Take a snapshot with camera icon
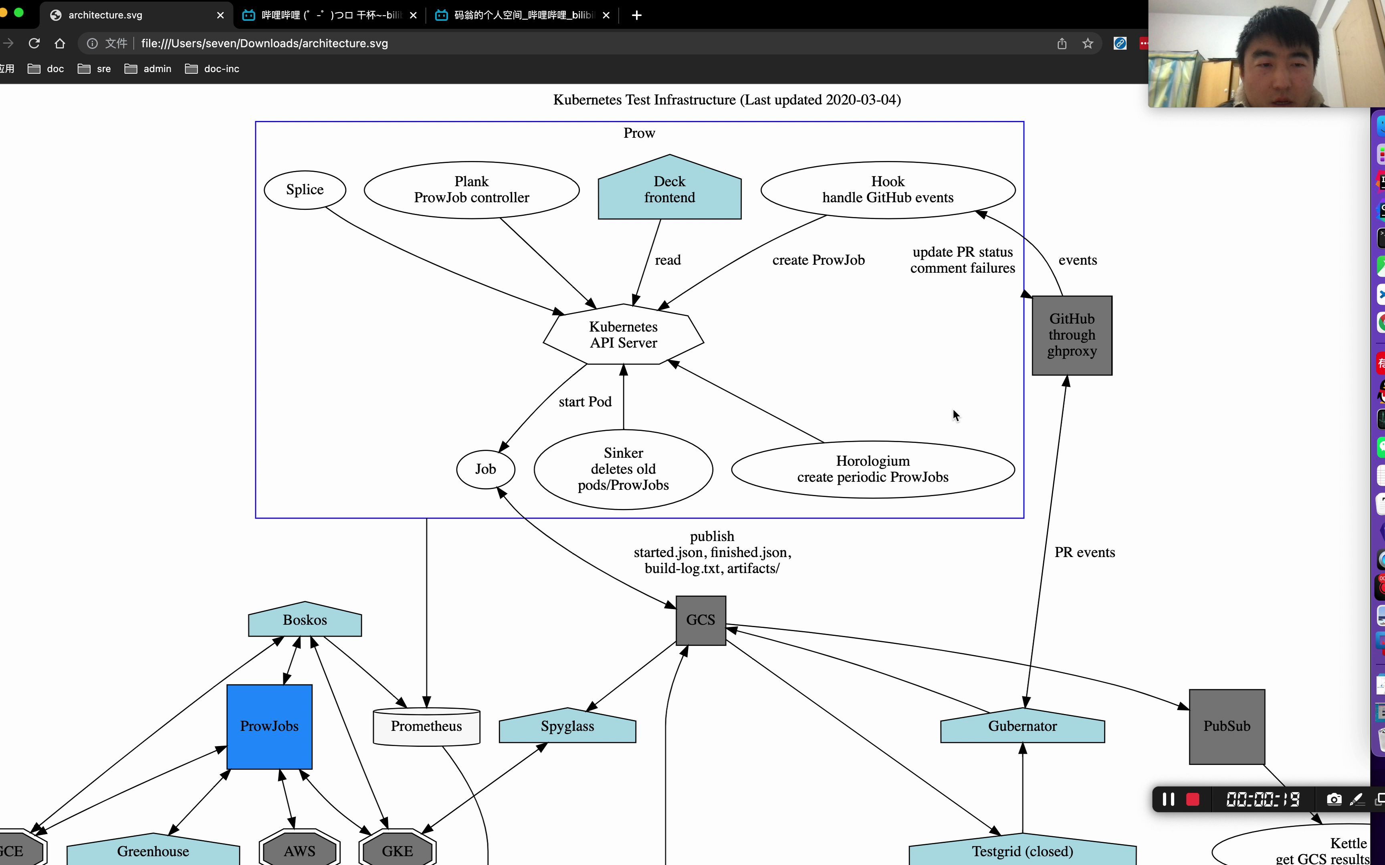 click(1333, 799)
